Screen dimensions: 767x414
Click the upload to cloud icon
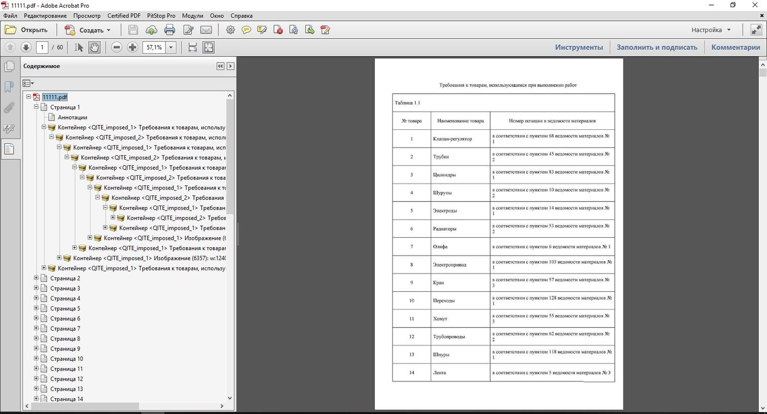click(x=152, y=30)
